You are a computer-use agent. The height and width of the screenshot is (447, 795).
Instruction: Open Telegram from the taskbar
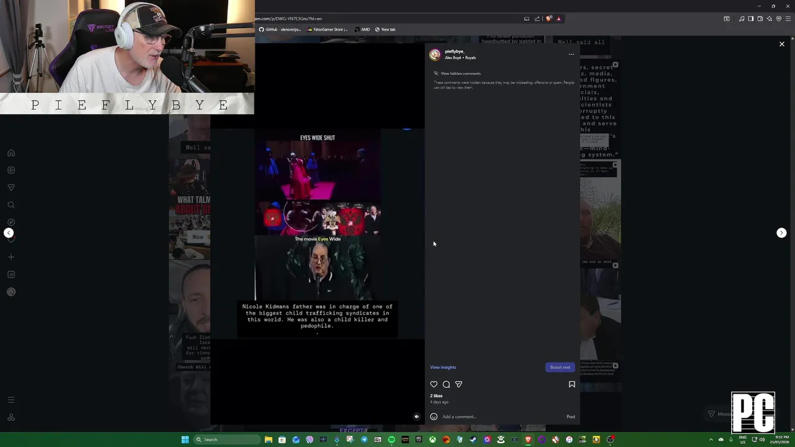click(365, 440)
